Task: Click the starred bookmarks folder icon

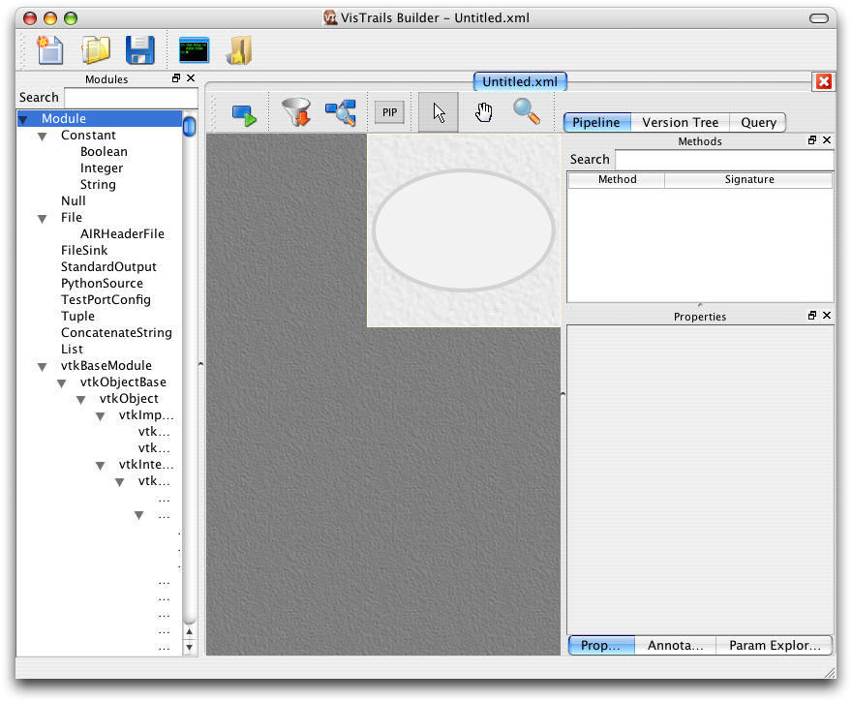Action: [238, 49]
